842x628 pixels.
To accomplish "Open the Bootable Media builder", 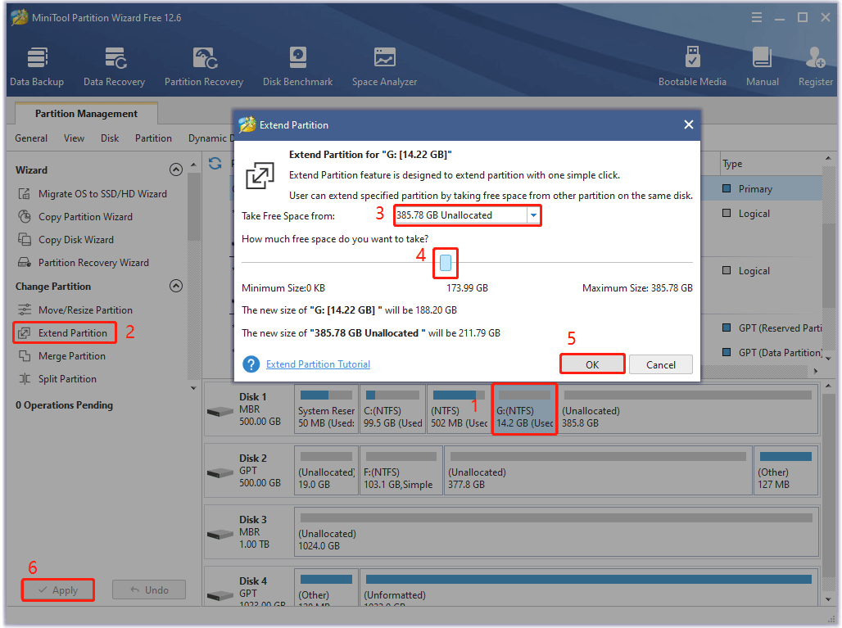I will [x=692, y=66].
